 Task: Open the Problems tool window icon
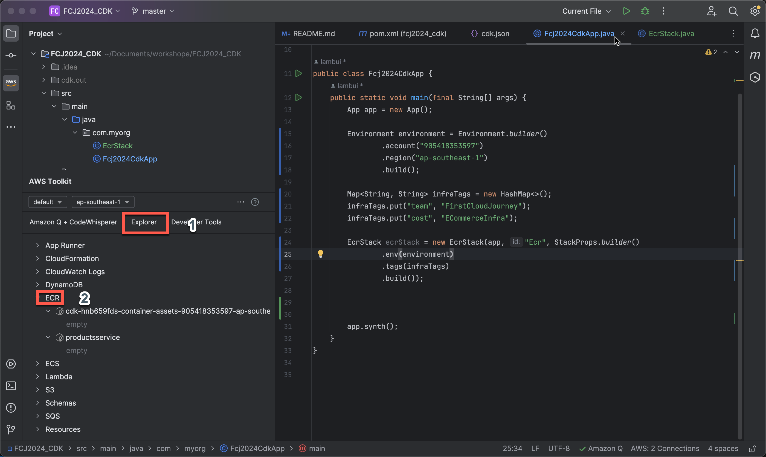click(x=11, y=408)
